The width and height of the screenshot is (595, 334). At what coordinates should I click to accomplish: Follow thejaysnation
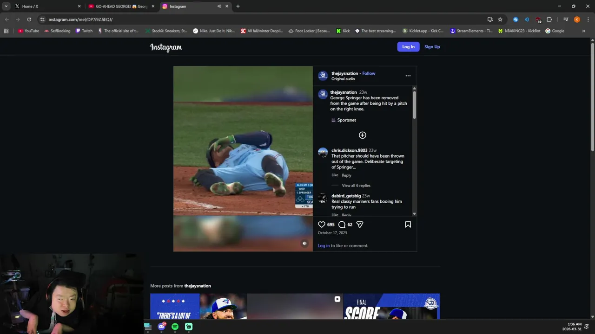coord(369,73)
